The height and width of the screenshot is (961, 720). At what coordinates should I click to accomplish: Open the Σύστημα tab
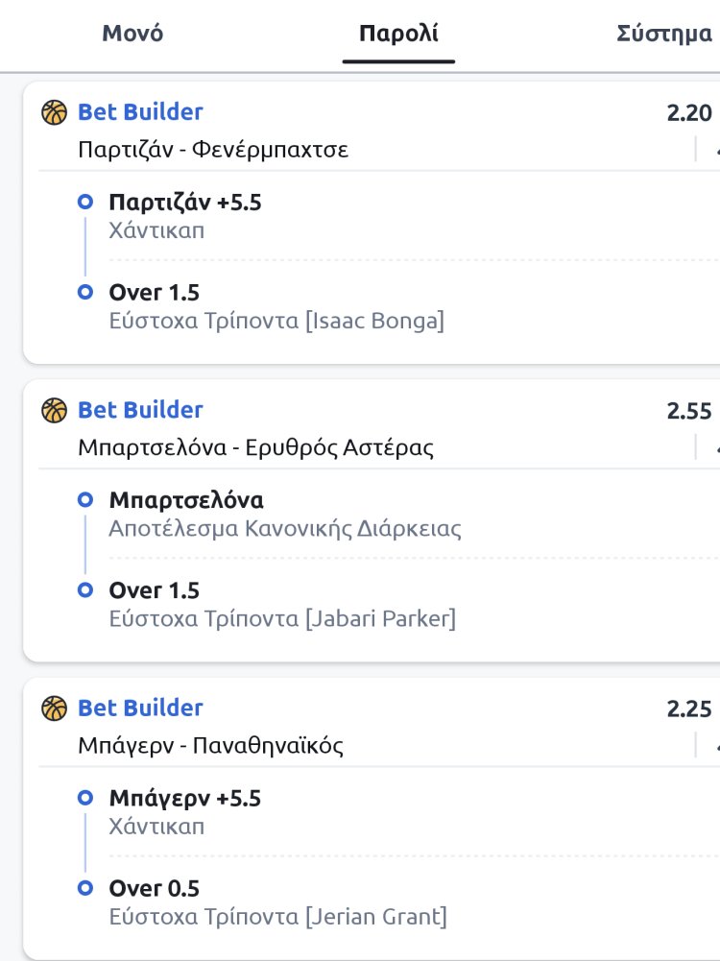click(664, 35)
